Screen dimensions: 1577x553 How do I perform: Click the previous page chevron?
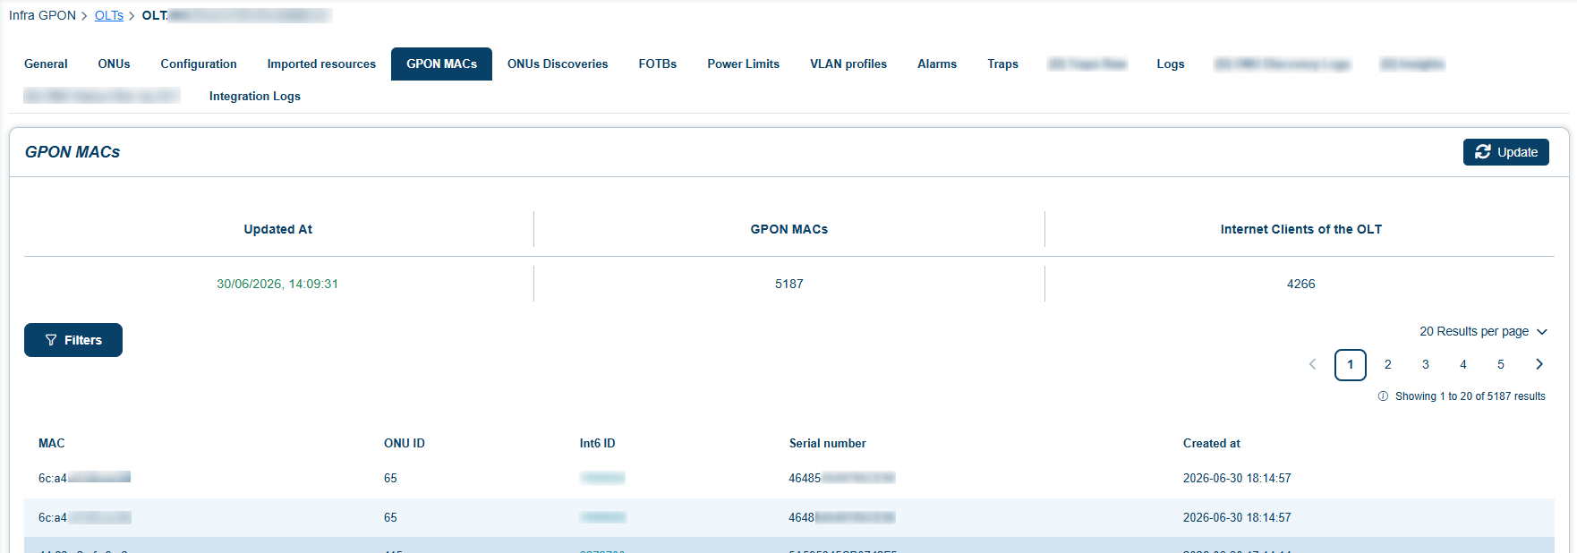click(x=1313, y=364)
